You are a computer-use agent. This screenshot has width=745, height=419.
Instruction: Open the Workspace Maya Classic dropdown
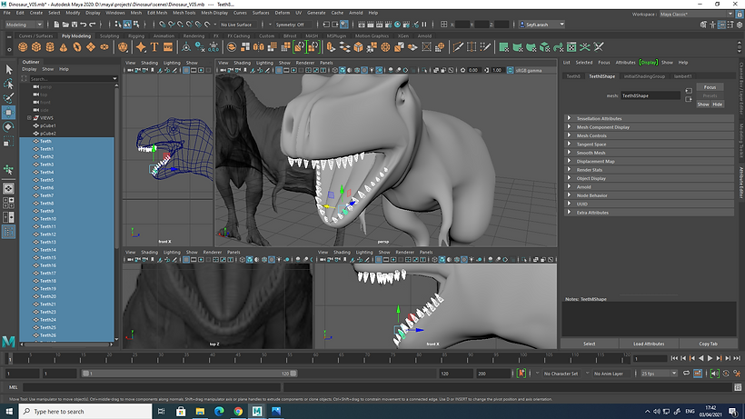(697, 15)
